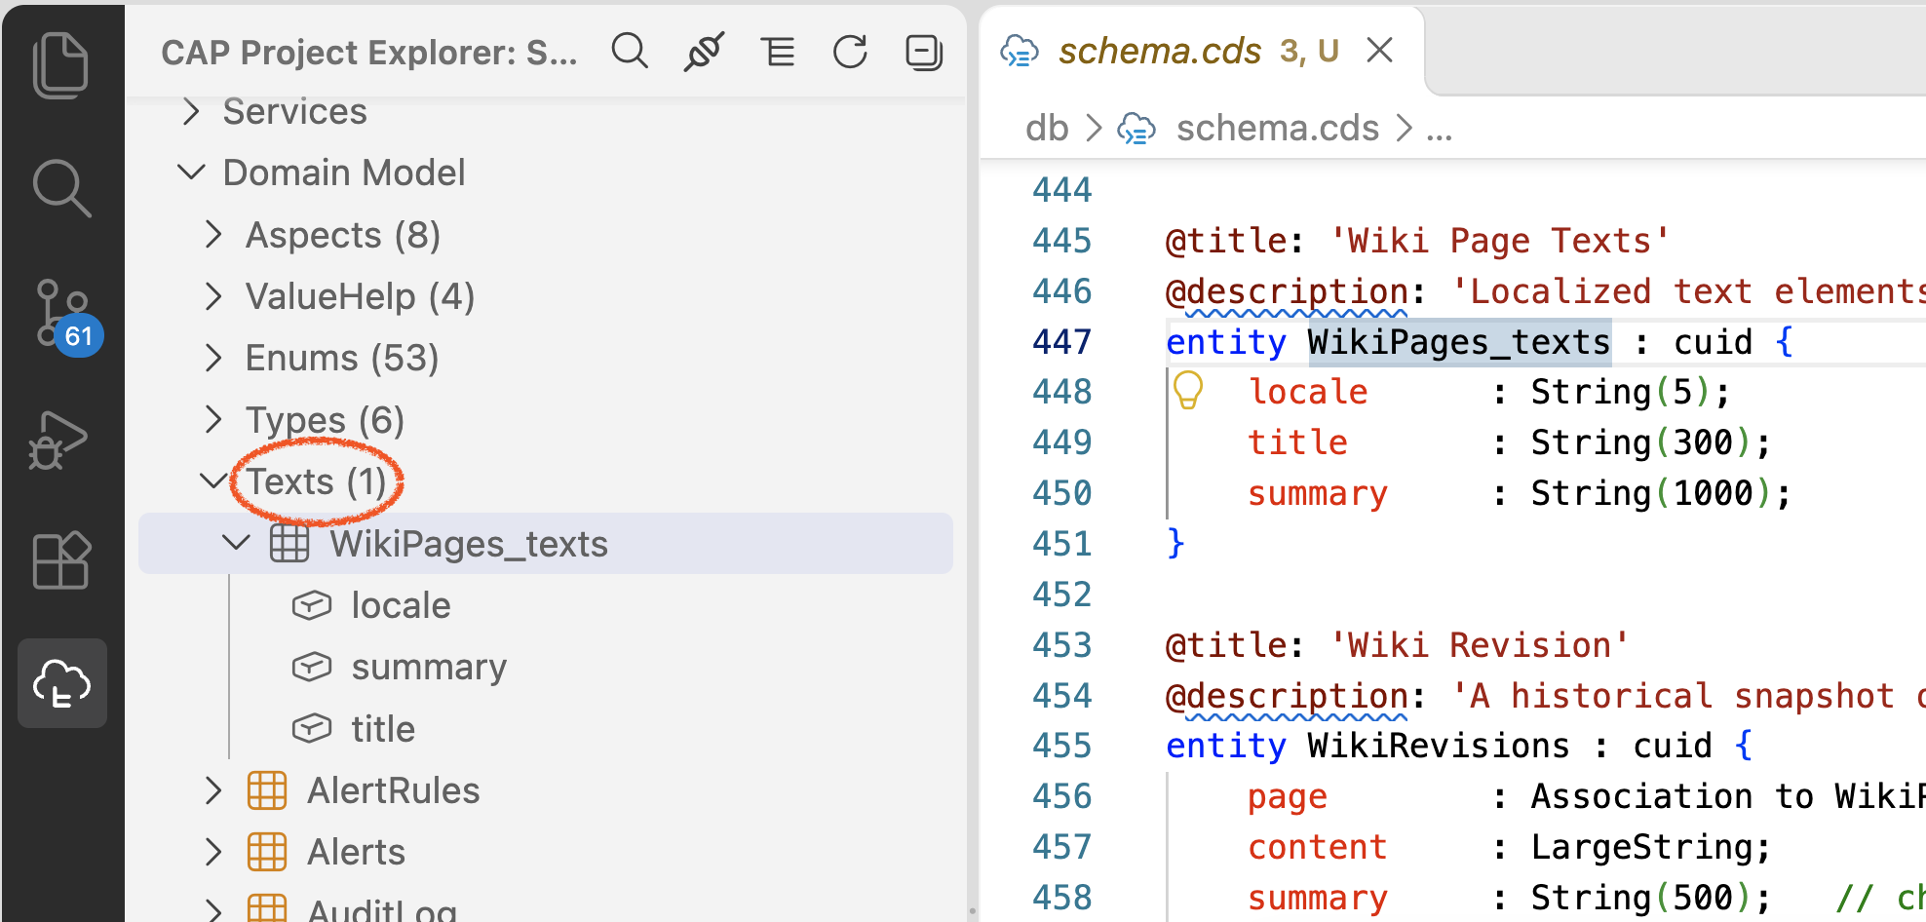The height and width of the screenshot is (922, 1926).
Task: Click WikiPages_texts in the code editor
Action: pyautogui.click(x=1458, y=342)
